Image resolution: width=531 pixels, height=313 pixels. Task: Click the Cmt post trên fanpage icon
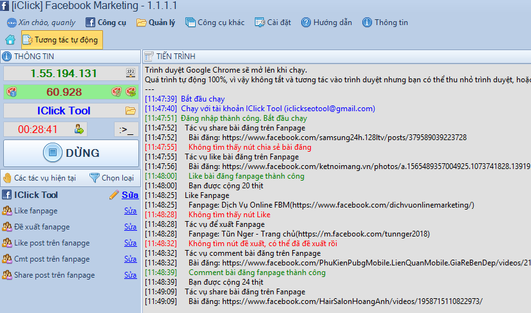click(7, 259)
